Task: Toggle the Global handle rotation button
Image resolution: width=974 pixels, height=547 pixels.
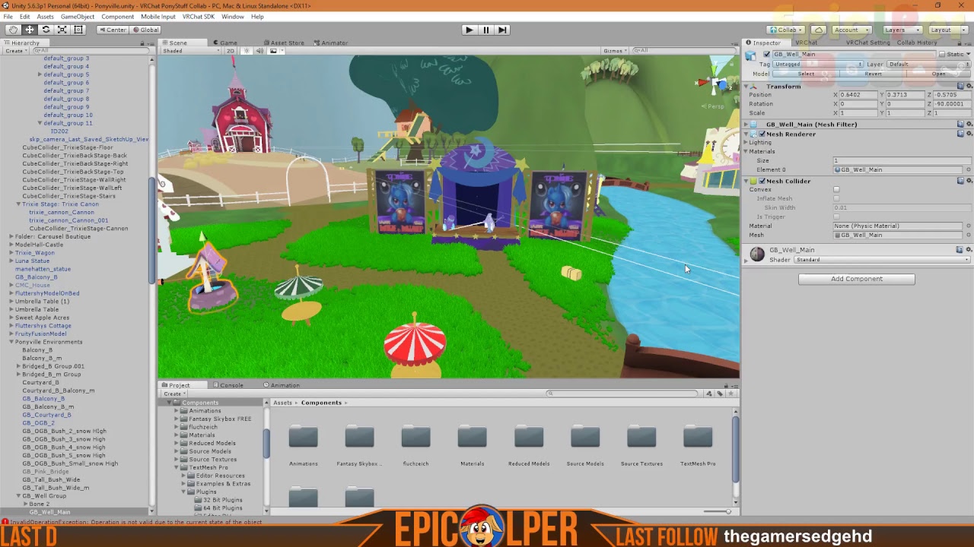Action: pyautogui.click(x=145, y=30)
